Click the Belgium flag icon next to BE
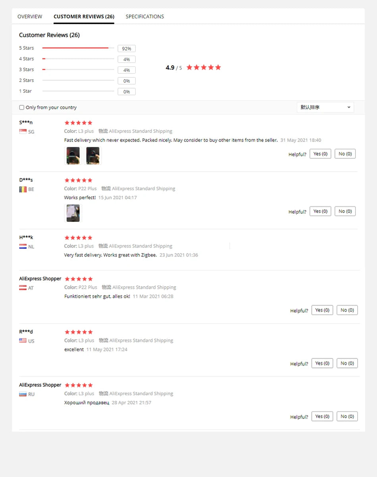The height and width of the screenshot is (477, 377). tap(23, 189)
